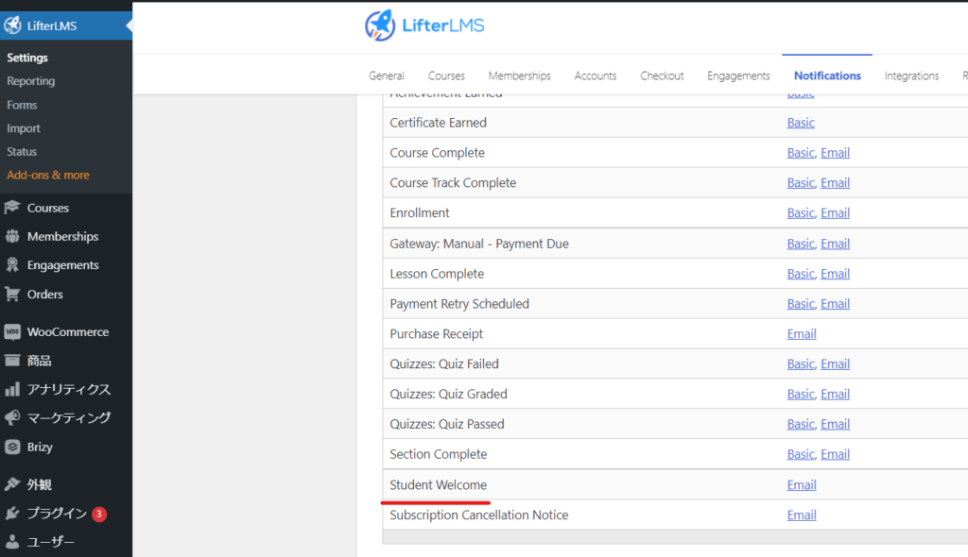Switch to the General settings tab

387,76
